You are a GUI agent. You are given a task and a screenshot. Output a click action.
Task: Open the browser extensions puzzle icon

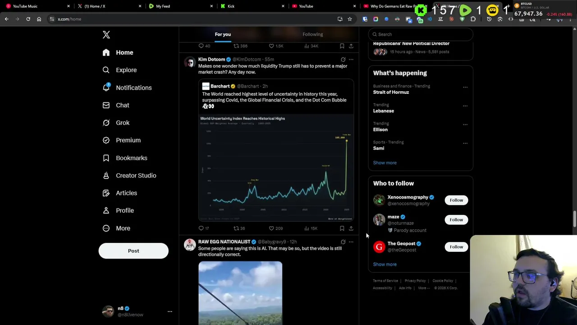(x=473, y=19)
